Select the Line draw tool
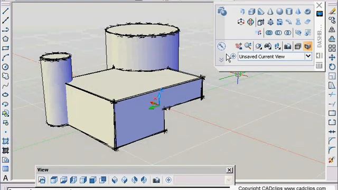This screenshot has width=338, height=190. point(5,11)
